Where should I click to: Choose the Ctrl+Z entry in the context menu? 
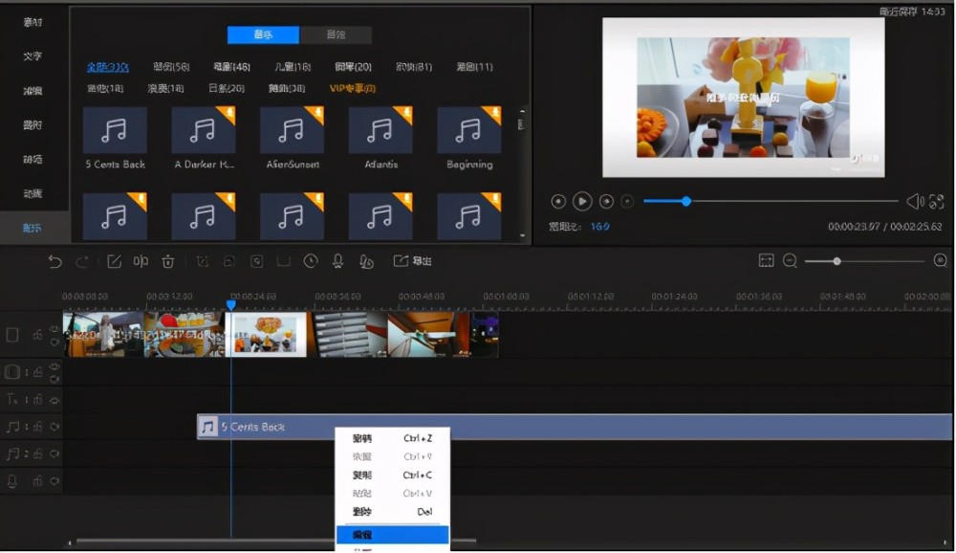393,438
